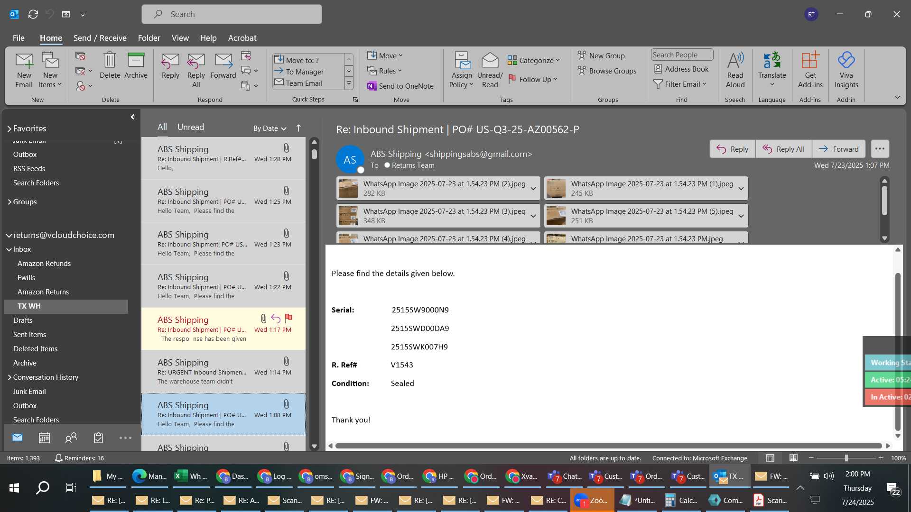Click Browse Groups
The image size is (911, 512).
tap(607, 71)
